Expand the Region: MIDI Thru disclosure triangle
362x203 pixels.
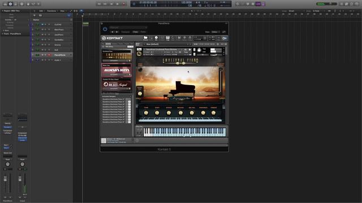(x=2, y=11)
